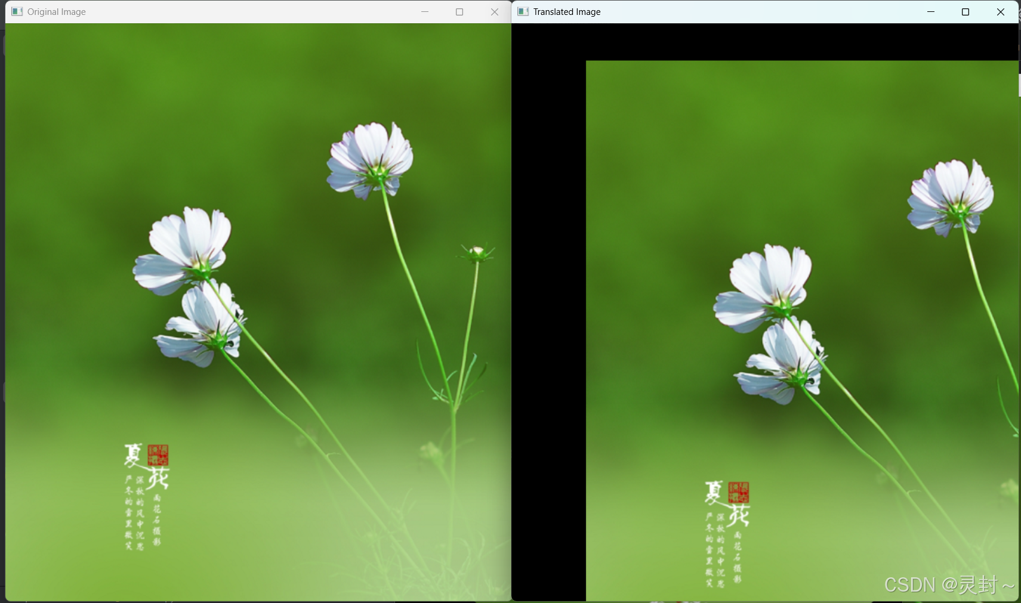Click the original flower photo canvas
The image size is (1021, 603).
pyautogui.click(x=258, y=312)
